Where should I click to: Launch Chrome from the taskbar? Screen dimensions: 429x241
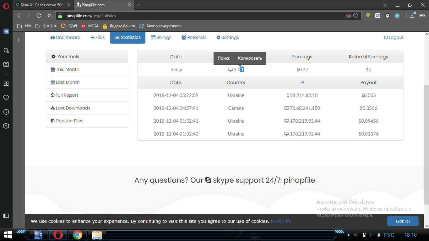point(78,234)
